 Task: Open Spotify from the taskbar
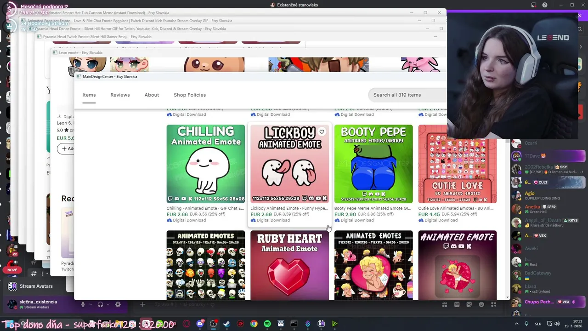[267, 324]
